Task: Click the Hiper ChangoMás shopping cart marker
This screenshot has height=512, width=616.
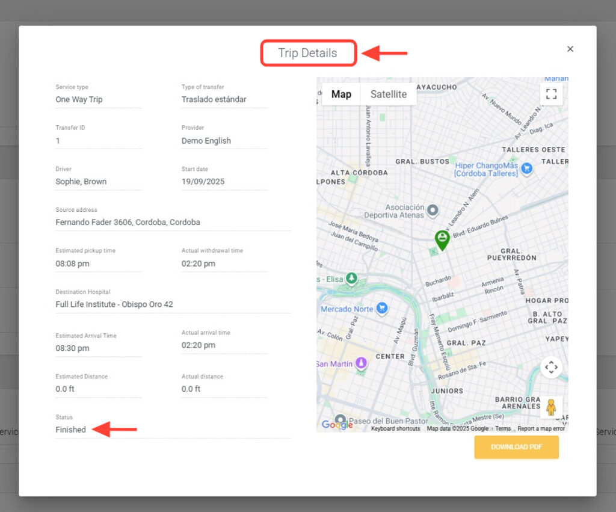Action: click(527, 168)
